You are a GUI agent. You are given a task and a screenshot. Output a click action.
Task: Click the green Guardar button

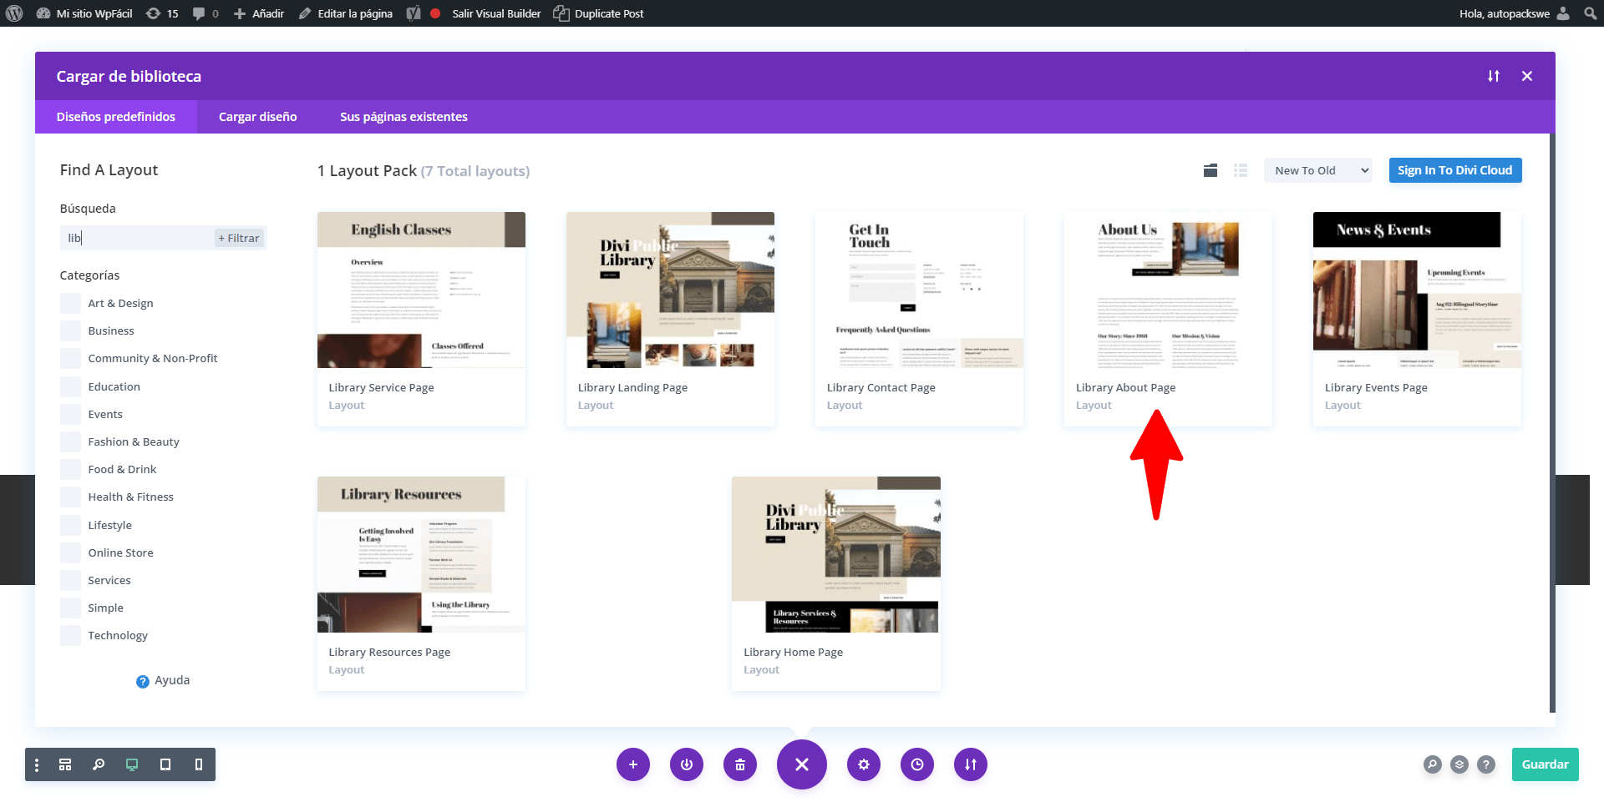point(1545,764)
